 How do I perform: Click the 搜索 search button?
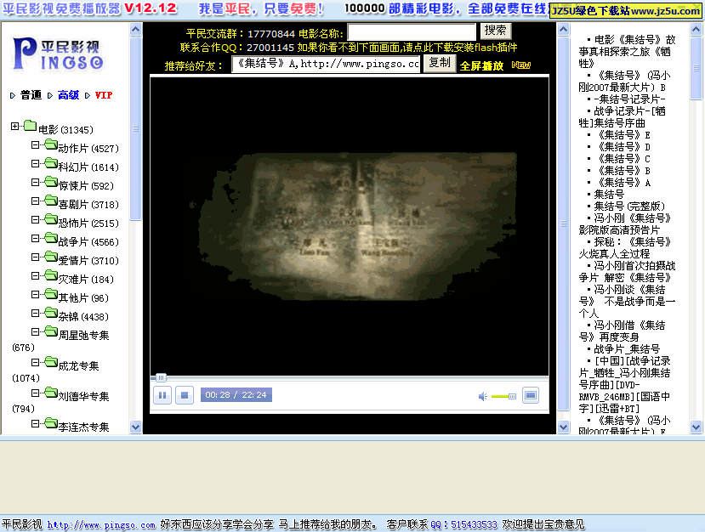pyautogui.click(x=496, y=31)
